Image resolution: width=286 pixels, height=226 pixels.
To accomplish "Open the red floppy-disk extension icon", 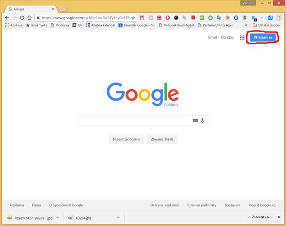I will point(142,18).
